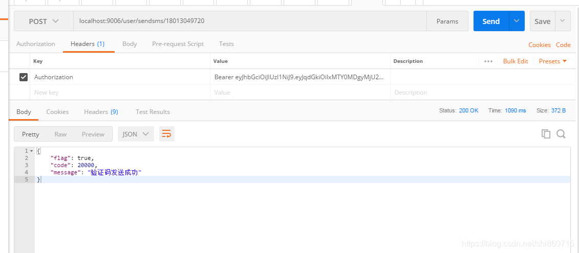Select the response Body tab
The width and height of the screenshot is (579, 253).
click(x=24, y=112)
